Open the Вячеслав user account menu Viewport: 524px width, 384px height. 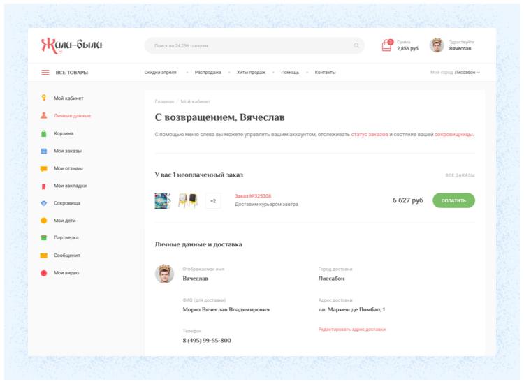tap(453, 46)
